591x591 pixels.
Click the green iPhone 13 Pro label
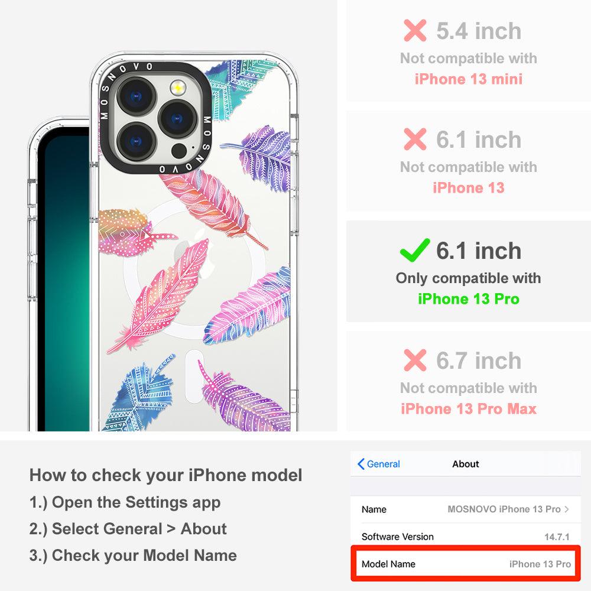469,299
